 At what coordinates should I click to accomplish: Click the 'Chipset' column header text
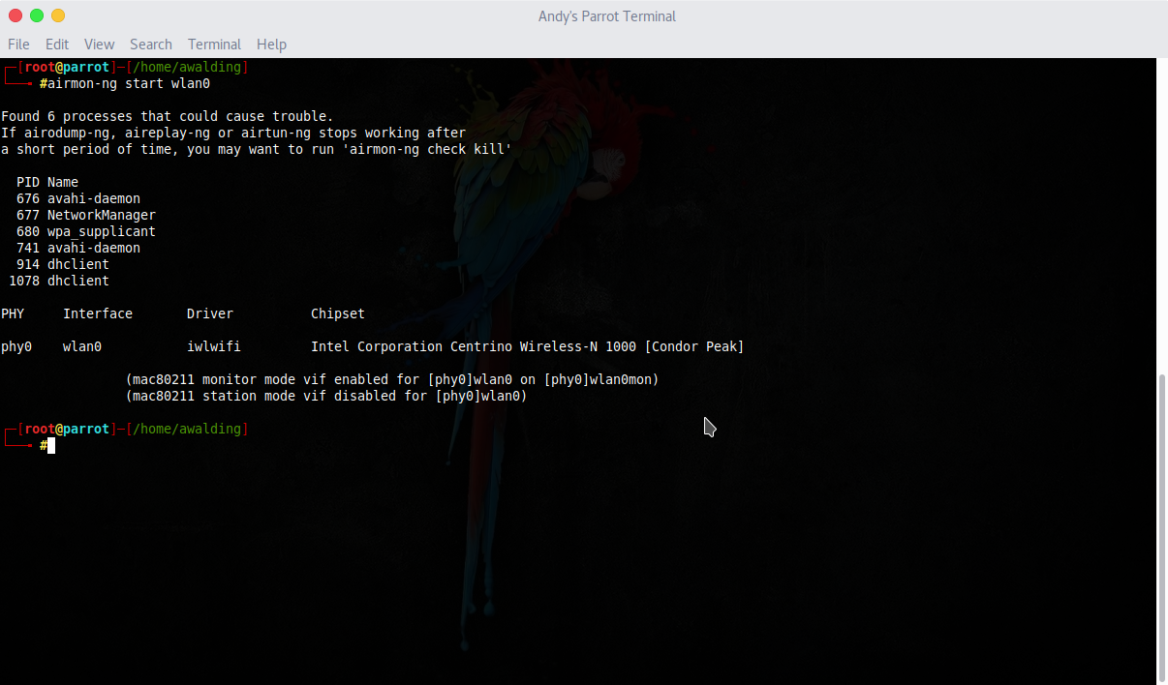(337, 313)
